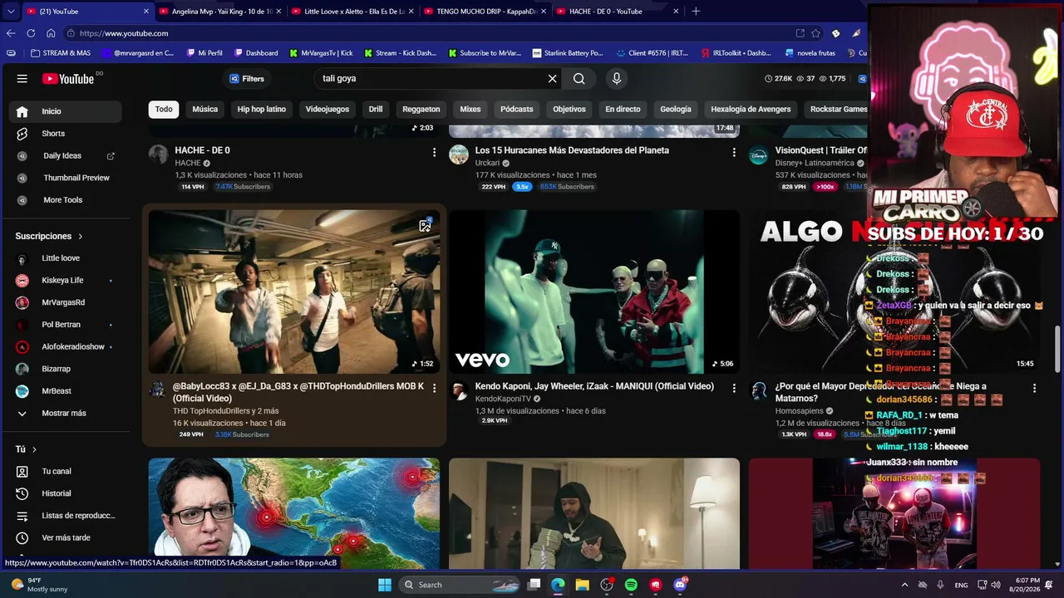Viewport: 1064px width, 598px height.
Task: Open the tab search dropdown
Action: click(x=11, y=12)
